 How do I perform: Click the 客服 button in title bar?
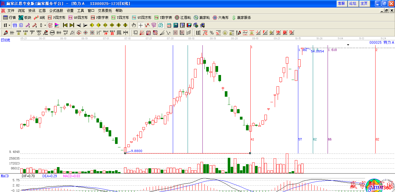(x=341, y=3)
